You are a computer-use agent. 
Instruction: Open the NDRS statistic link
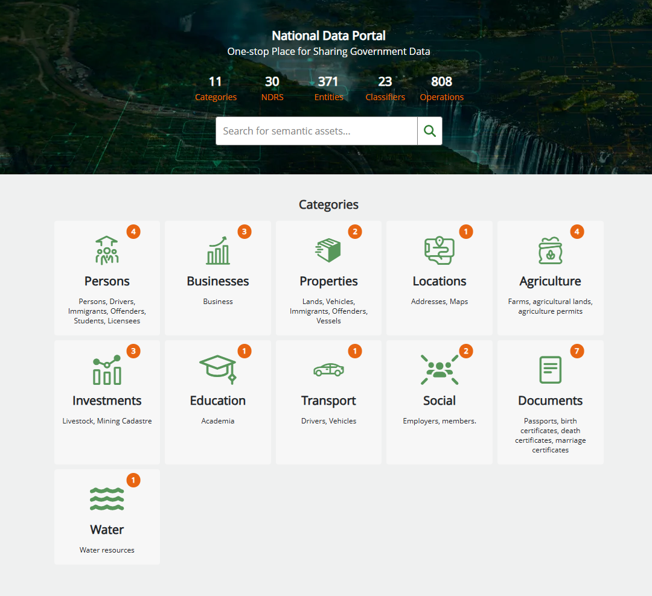(x=272, y=97)
